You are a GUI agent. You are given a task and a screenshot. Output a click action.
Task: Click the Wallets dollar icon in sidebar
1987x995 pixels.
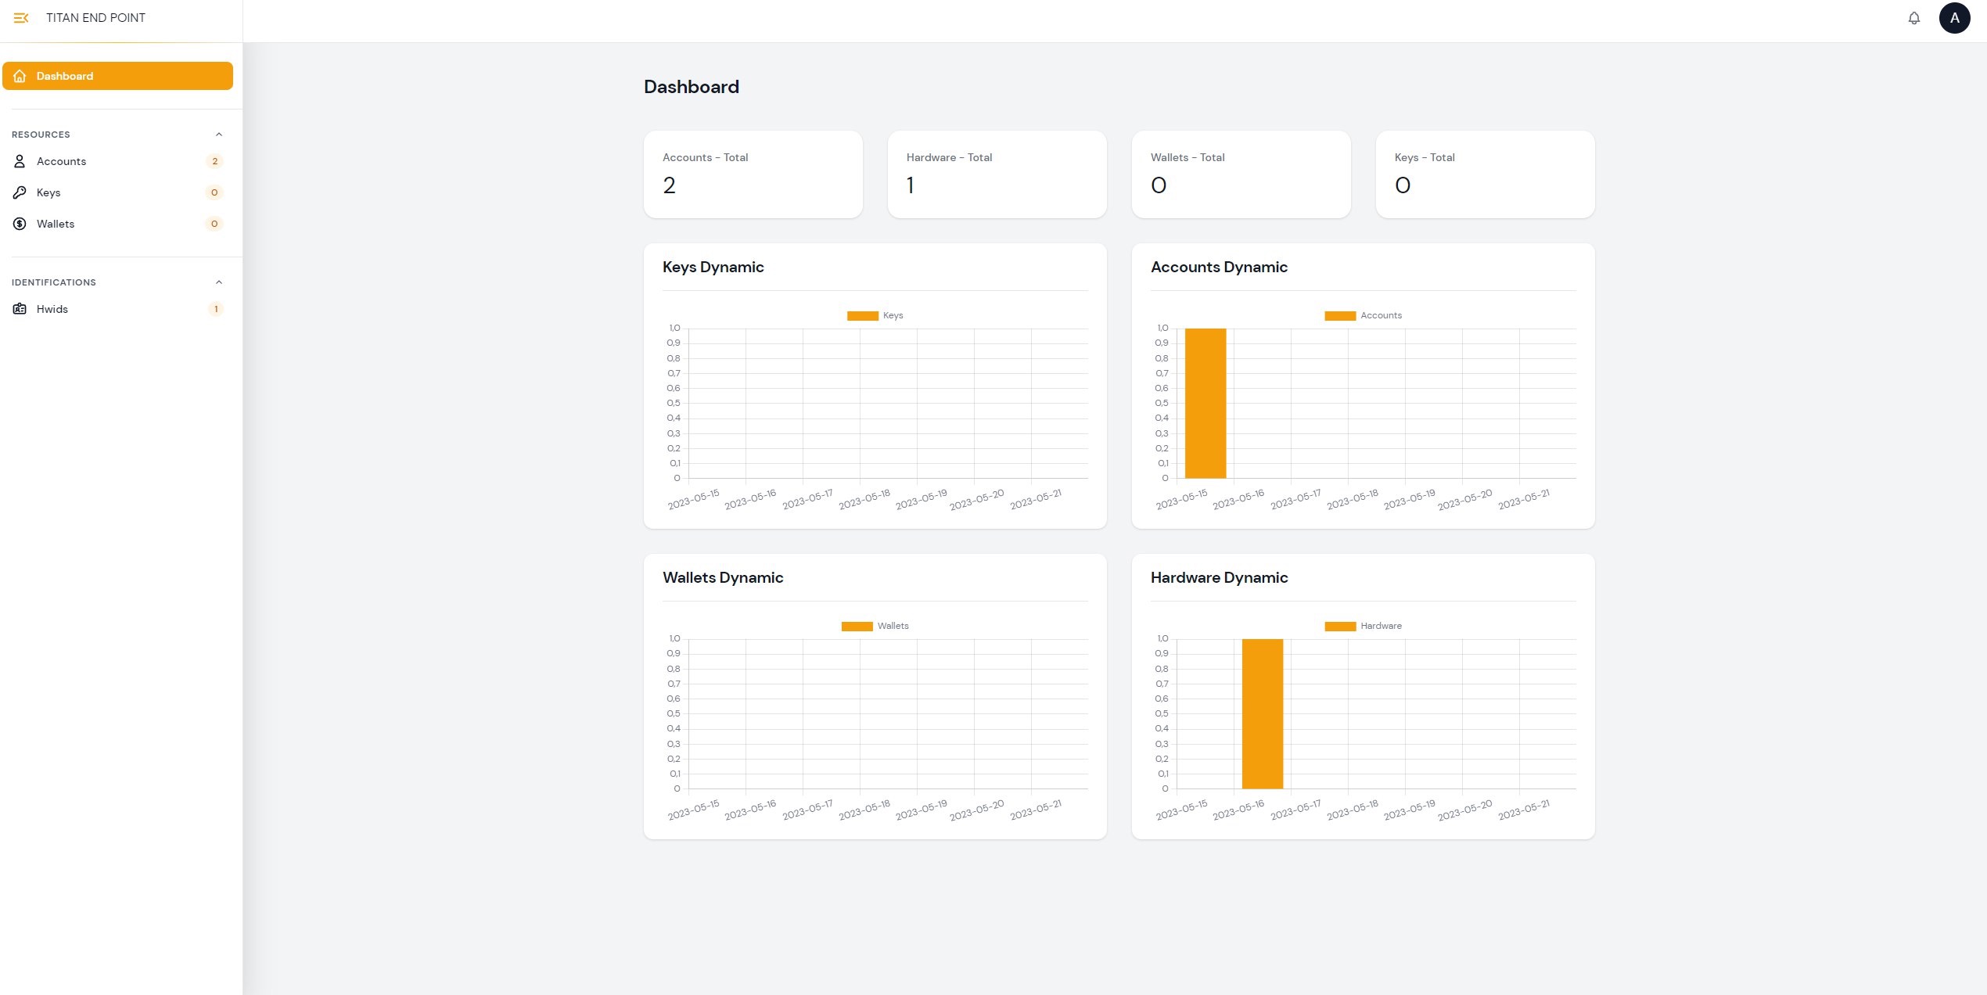(20, 224)
